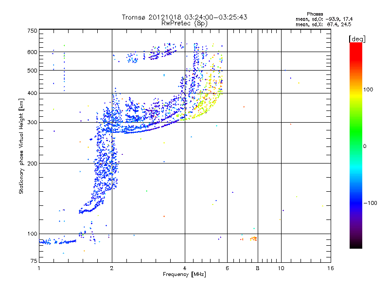
Task: Click the x-axis '8' tick label
Action: [258, 268]
